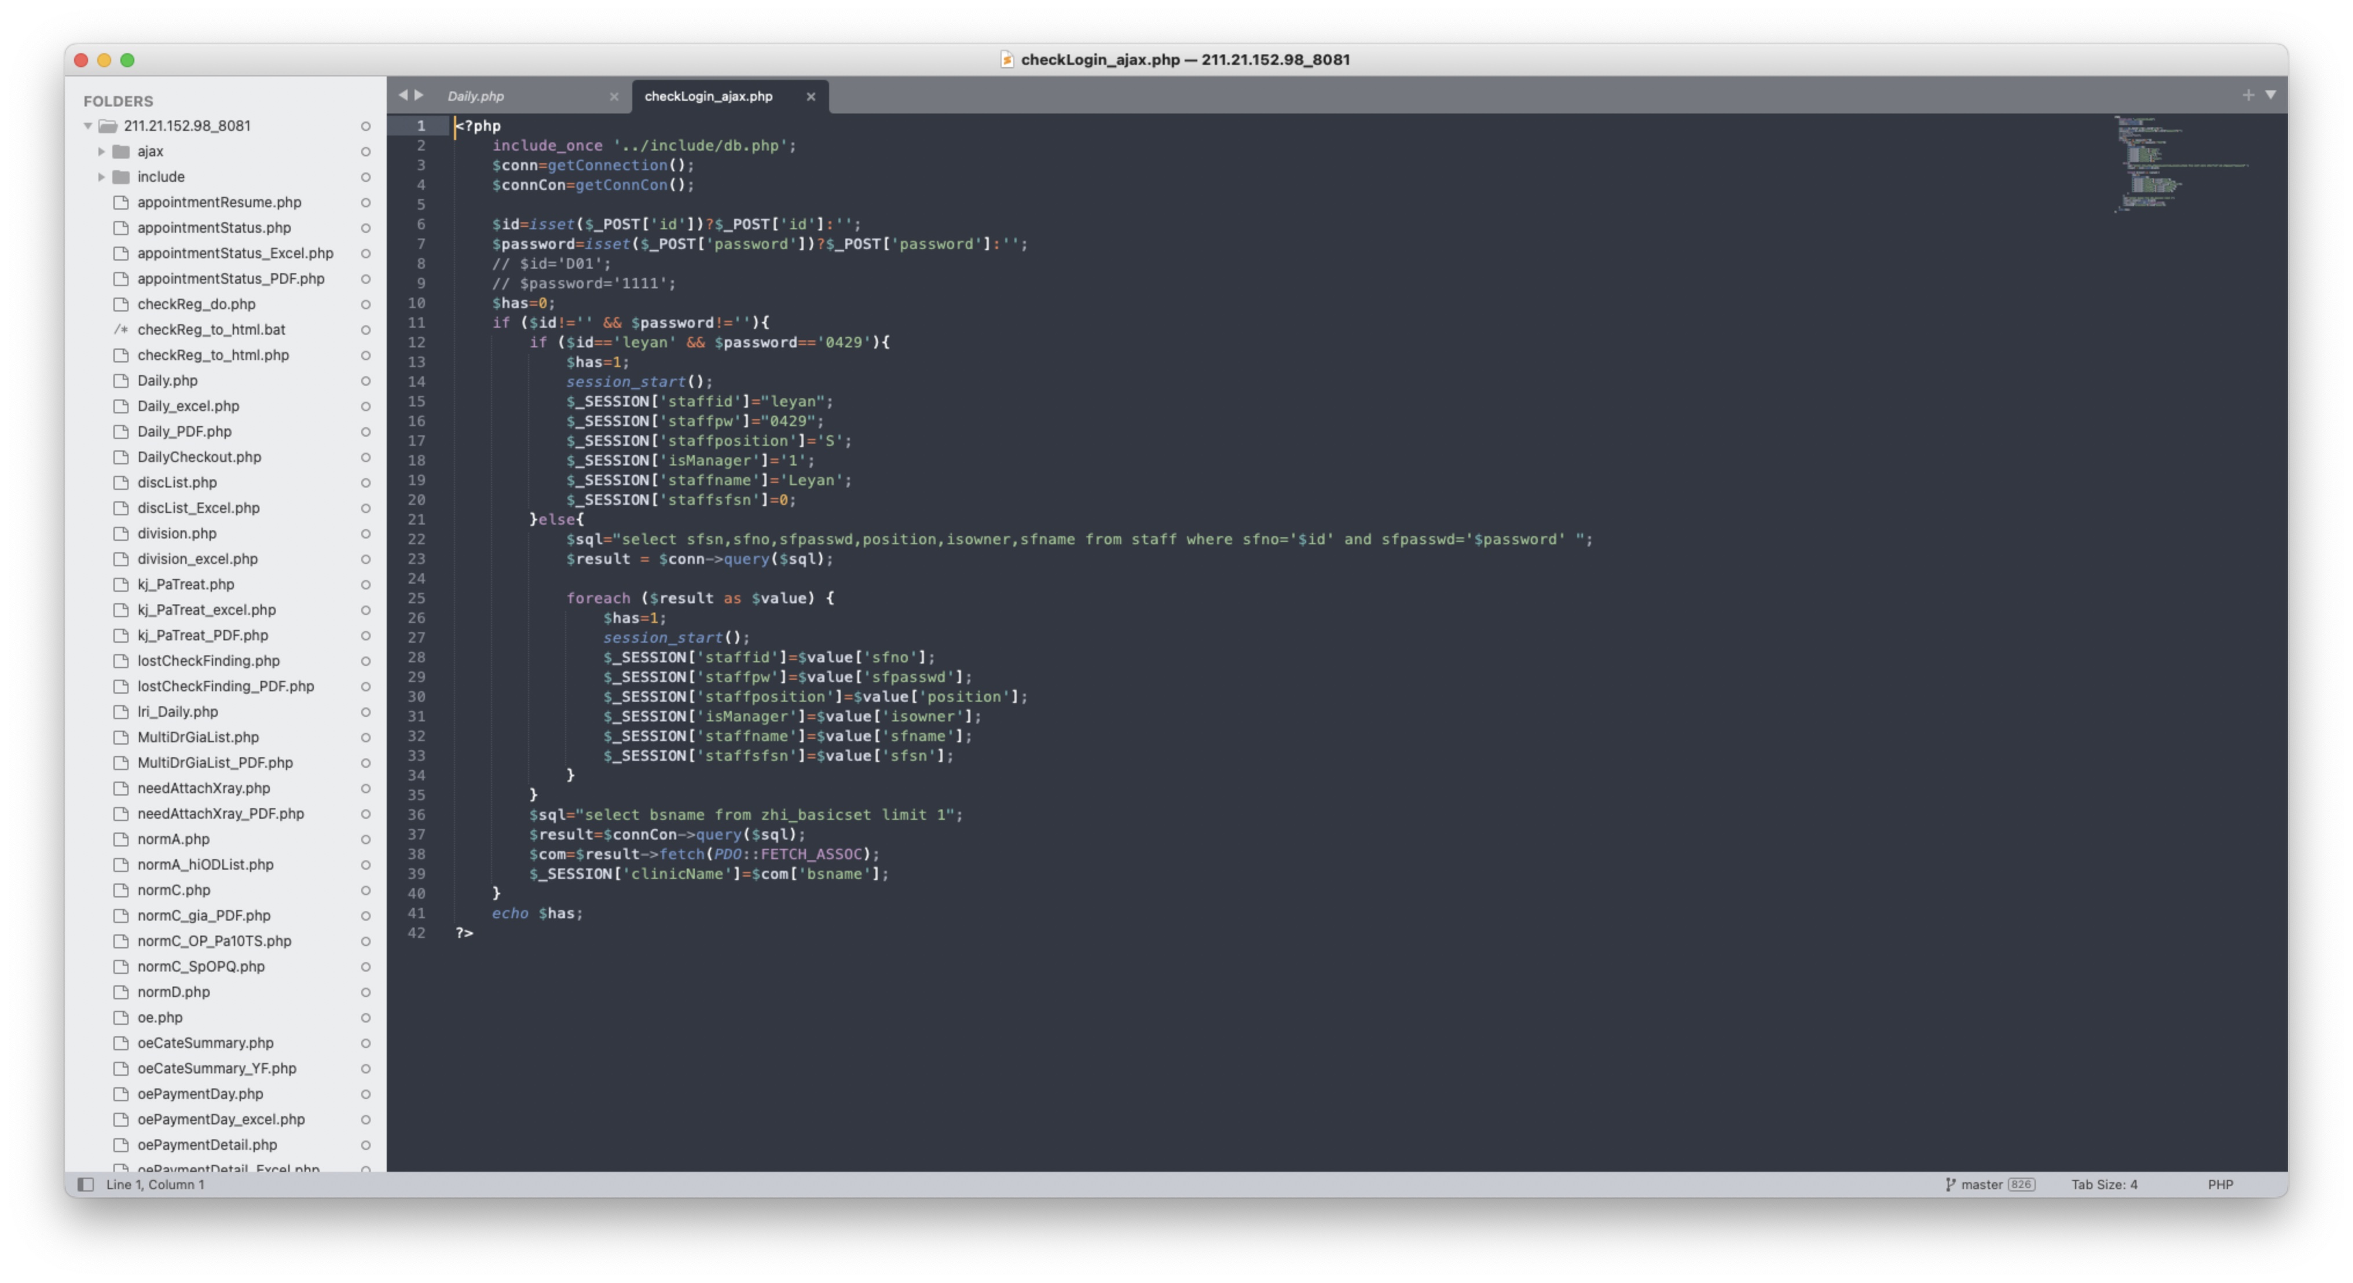Open appointmentStatus_Excel.php file
2353x1283 pixels.
234,254
